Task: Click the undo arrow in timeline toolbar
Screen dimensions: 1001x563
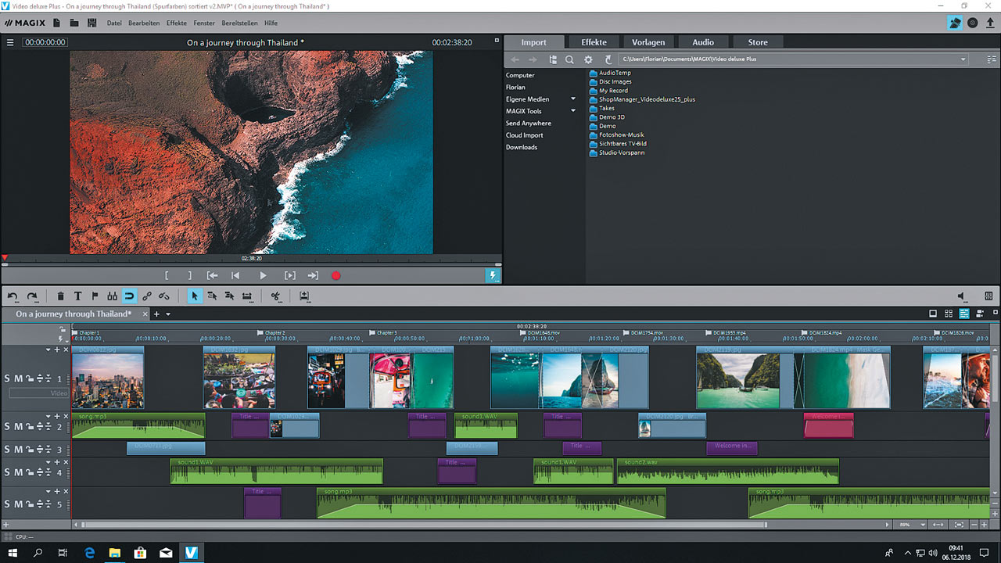Action: (13, 296)
